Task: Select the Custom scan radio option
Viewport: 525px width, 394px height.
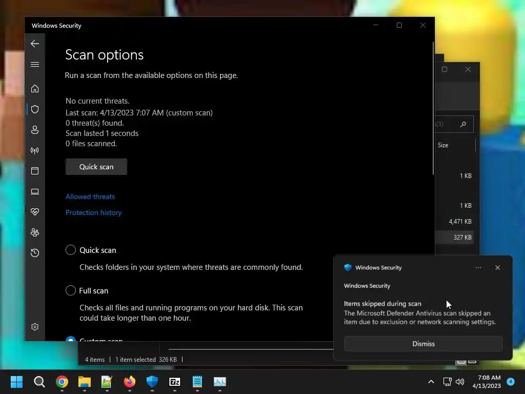Action: (x=71, y=339)
